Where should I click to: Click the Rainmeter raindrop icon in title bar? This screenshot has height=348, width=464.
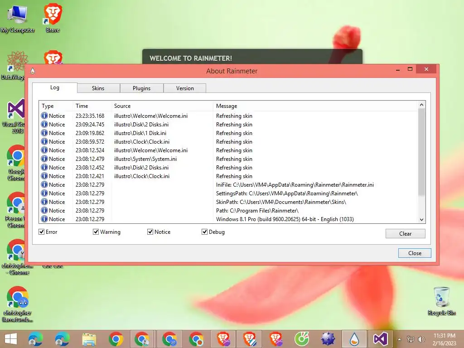click(x=33, y=71)
